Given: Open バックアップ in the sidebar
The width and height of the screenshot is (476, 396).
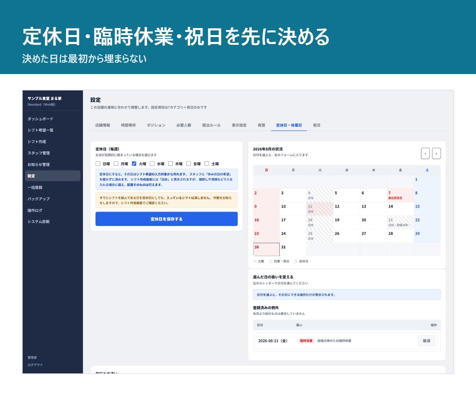Looking at the screenshot, I should coord(53,199).
